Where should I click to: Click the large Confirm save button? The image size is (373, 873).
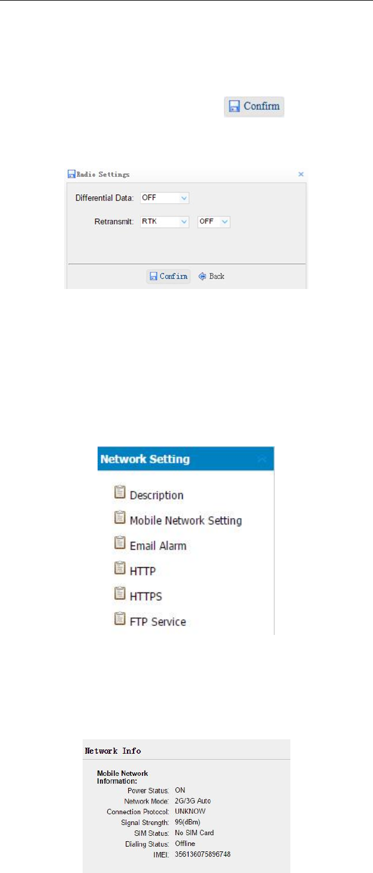pos(254,107)
